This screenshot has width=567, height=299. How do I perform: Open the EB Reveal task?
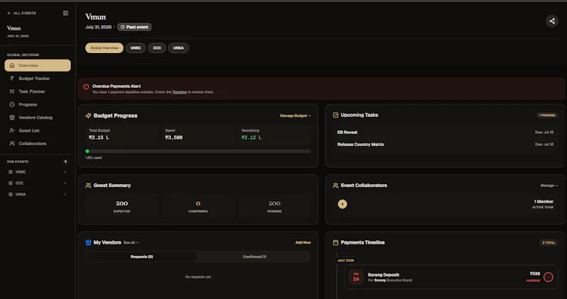click(445, 132)
